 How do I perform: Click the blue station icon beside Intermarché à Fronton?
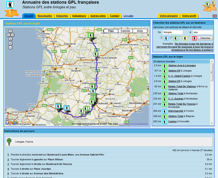pos(165,111)
